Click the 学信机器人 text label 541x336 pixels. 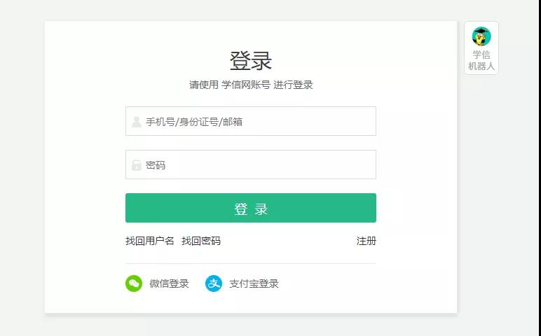pyautogui.click(x=481, y=61)
